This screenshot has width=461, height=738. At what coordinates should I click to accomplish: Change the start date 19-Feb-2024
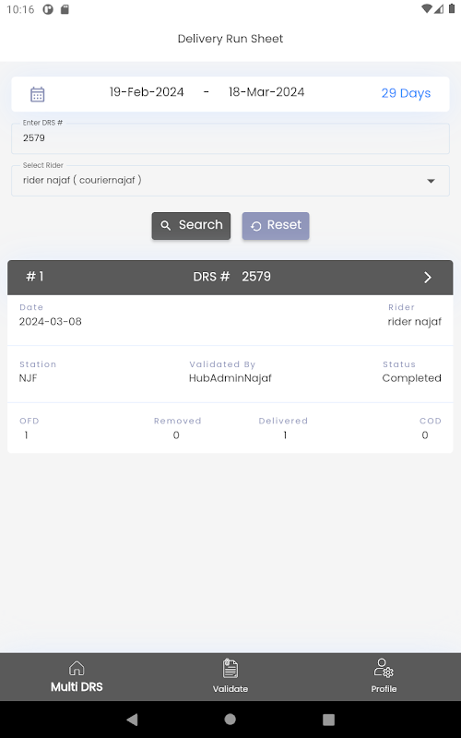pyautogui.click(x=147, y=91)
